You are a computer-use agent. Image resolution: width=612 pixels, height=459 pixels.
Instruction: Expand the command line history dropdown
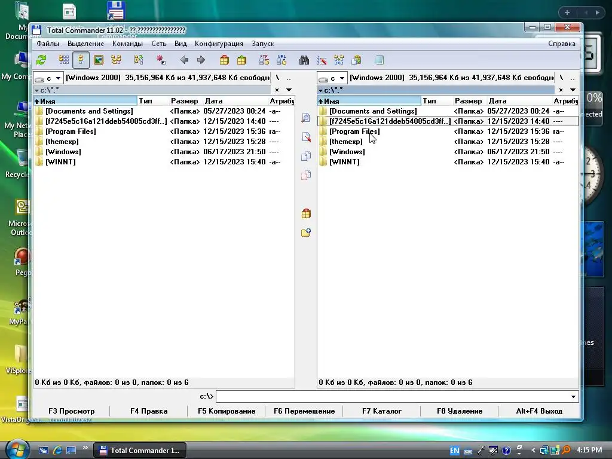573,397
